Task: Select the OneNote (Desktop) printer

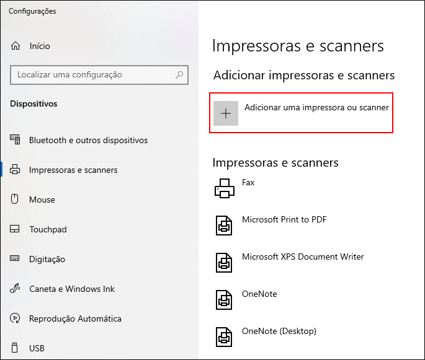Action: pos(279,331)
